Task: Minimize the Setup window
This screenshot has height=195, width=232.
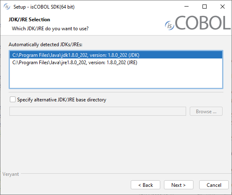Action: tap(187, 7)
